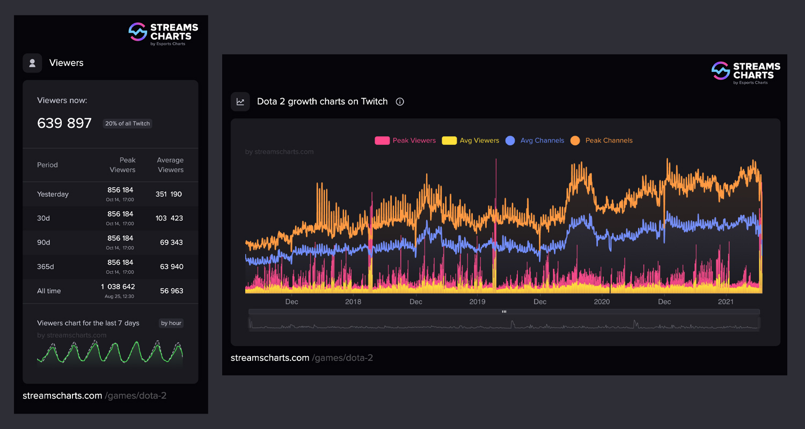Click the '20% of all Twitch' badge
Image resolution: width=805 pixels, height=429 pixels.
(128, 123)
